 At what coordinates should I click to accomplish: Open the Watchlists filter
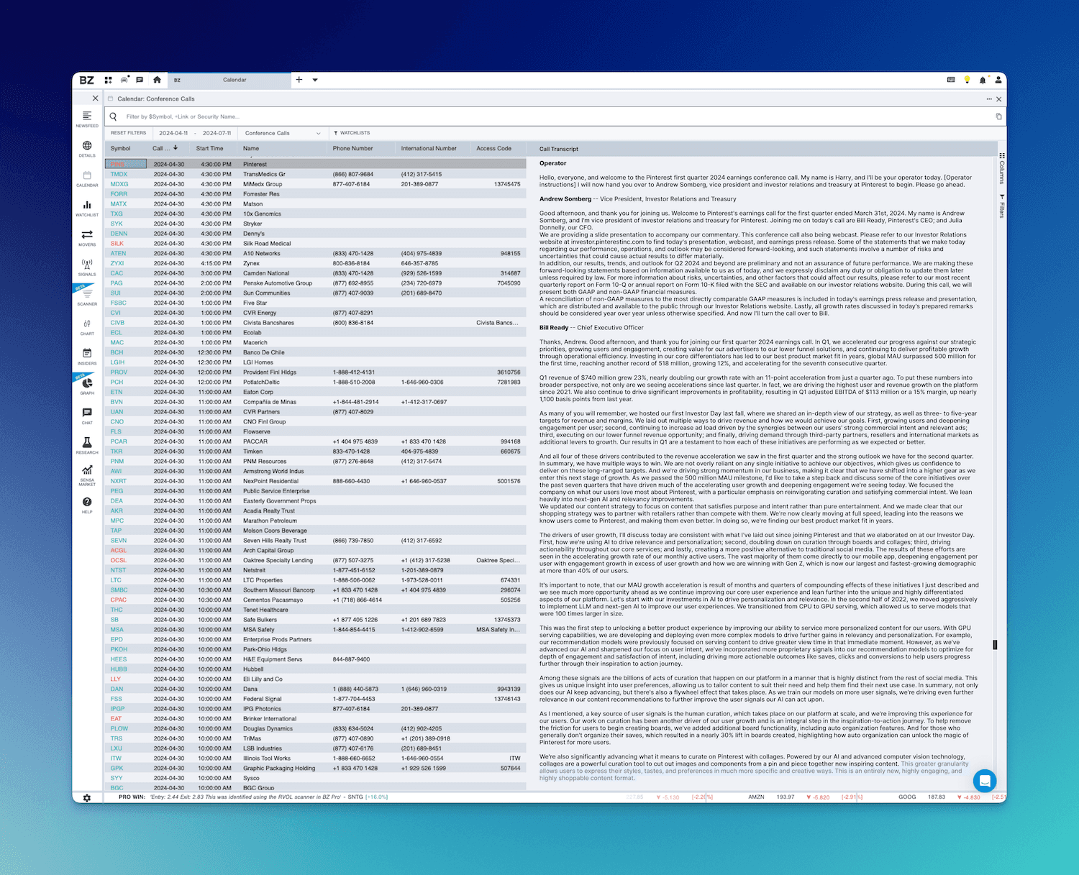pyautogui.click(x=352, y=133)
